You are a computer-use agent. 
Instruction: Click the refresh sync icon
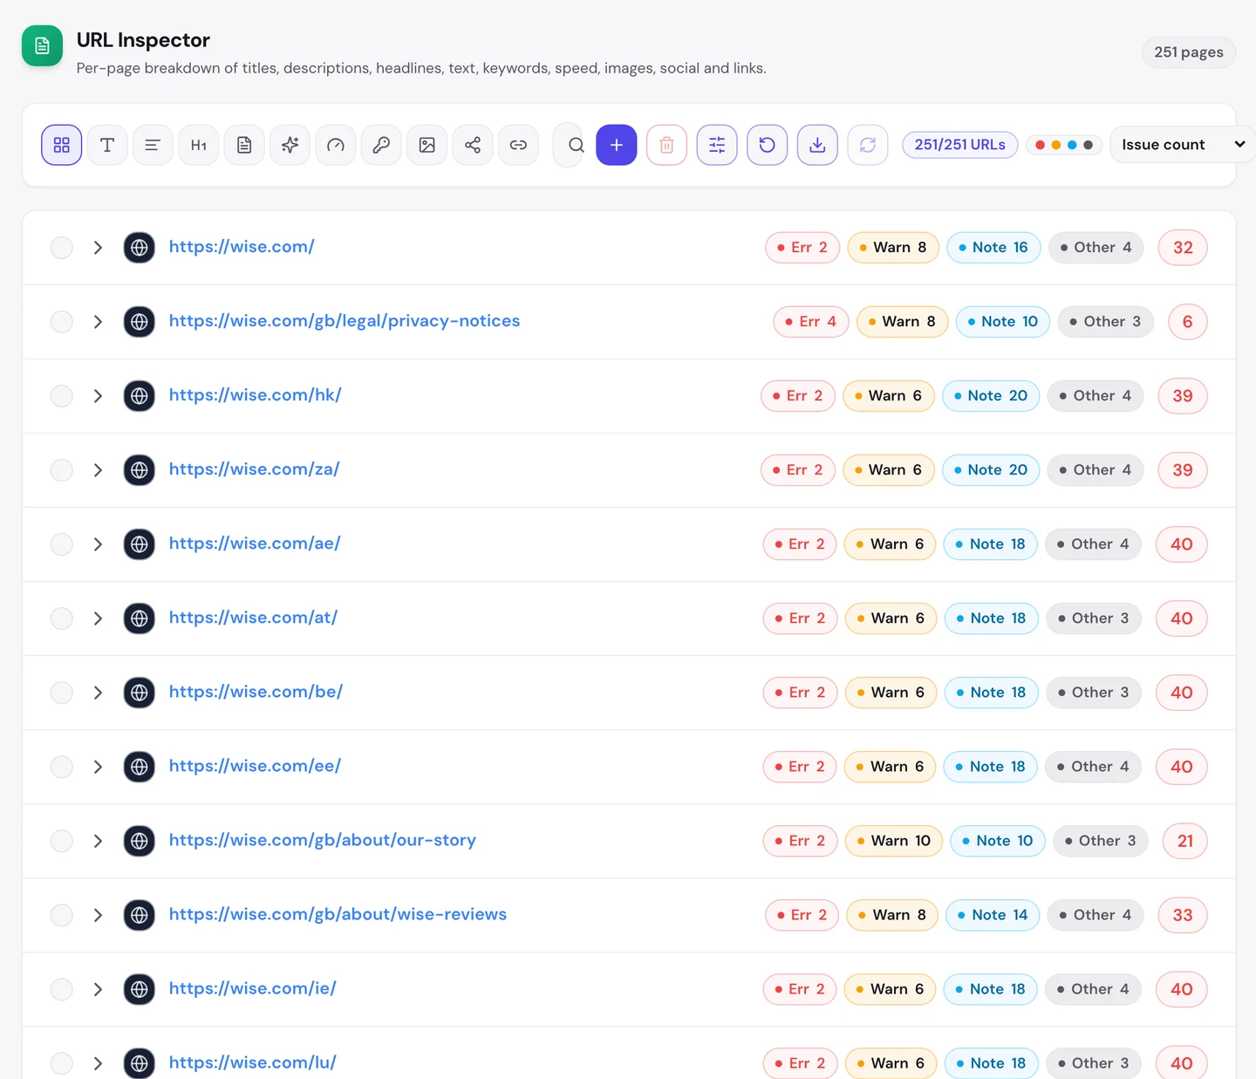tap(868, 145)
